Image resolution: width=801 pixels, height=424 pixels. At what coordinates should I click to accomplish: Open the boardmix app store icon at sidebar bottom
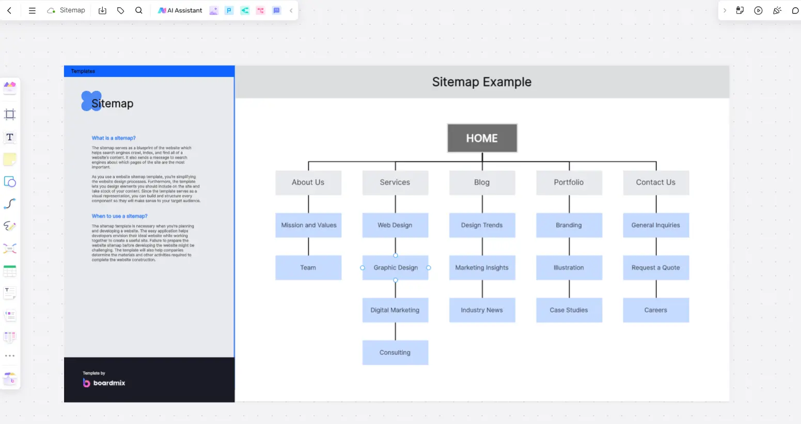[10, 378]
